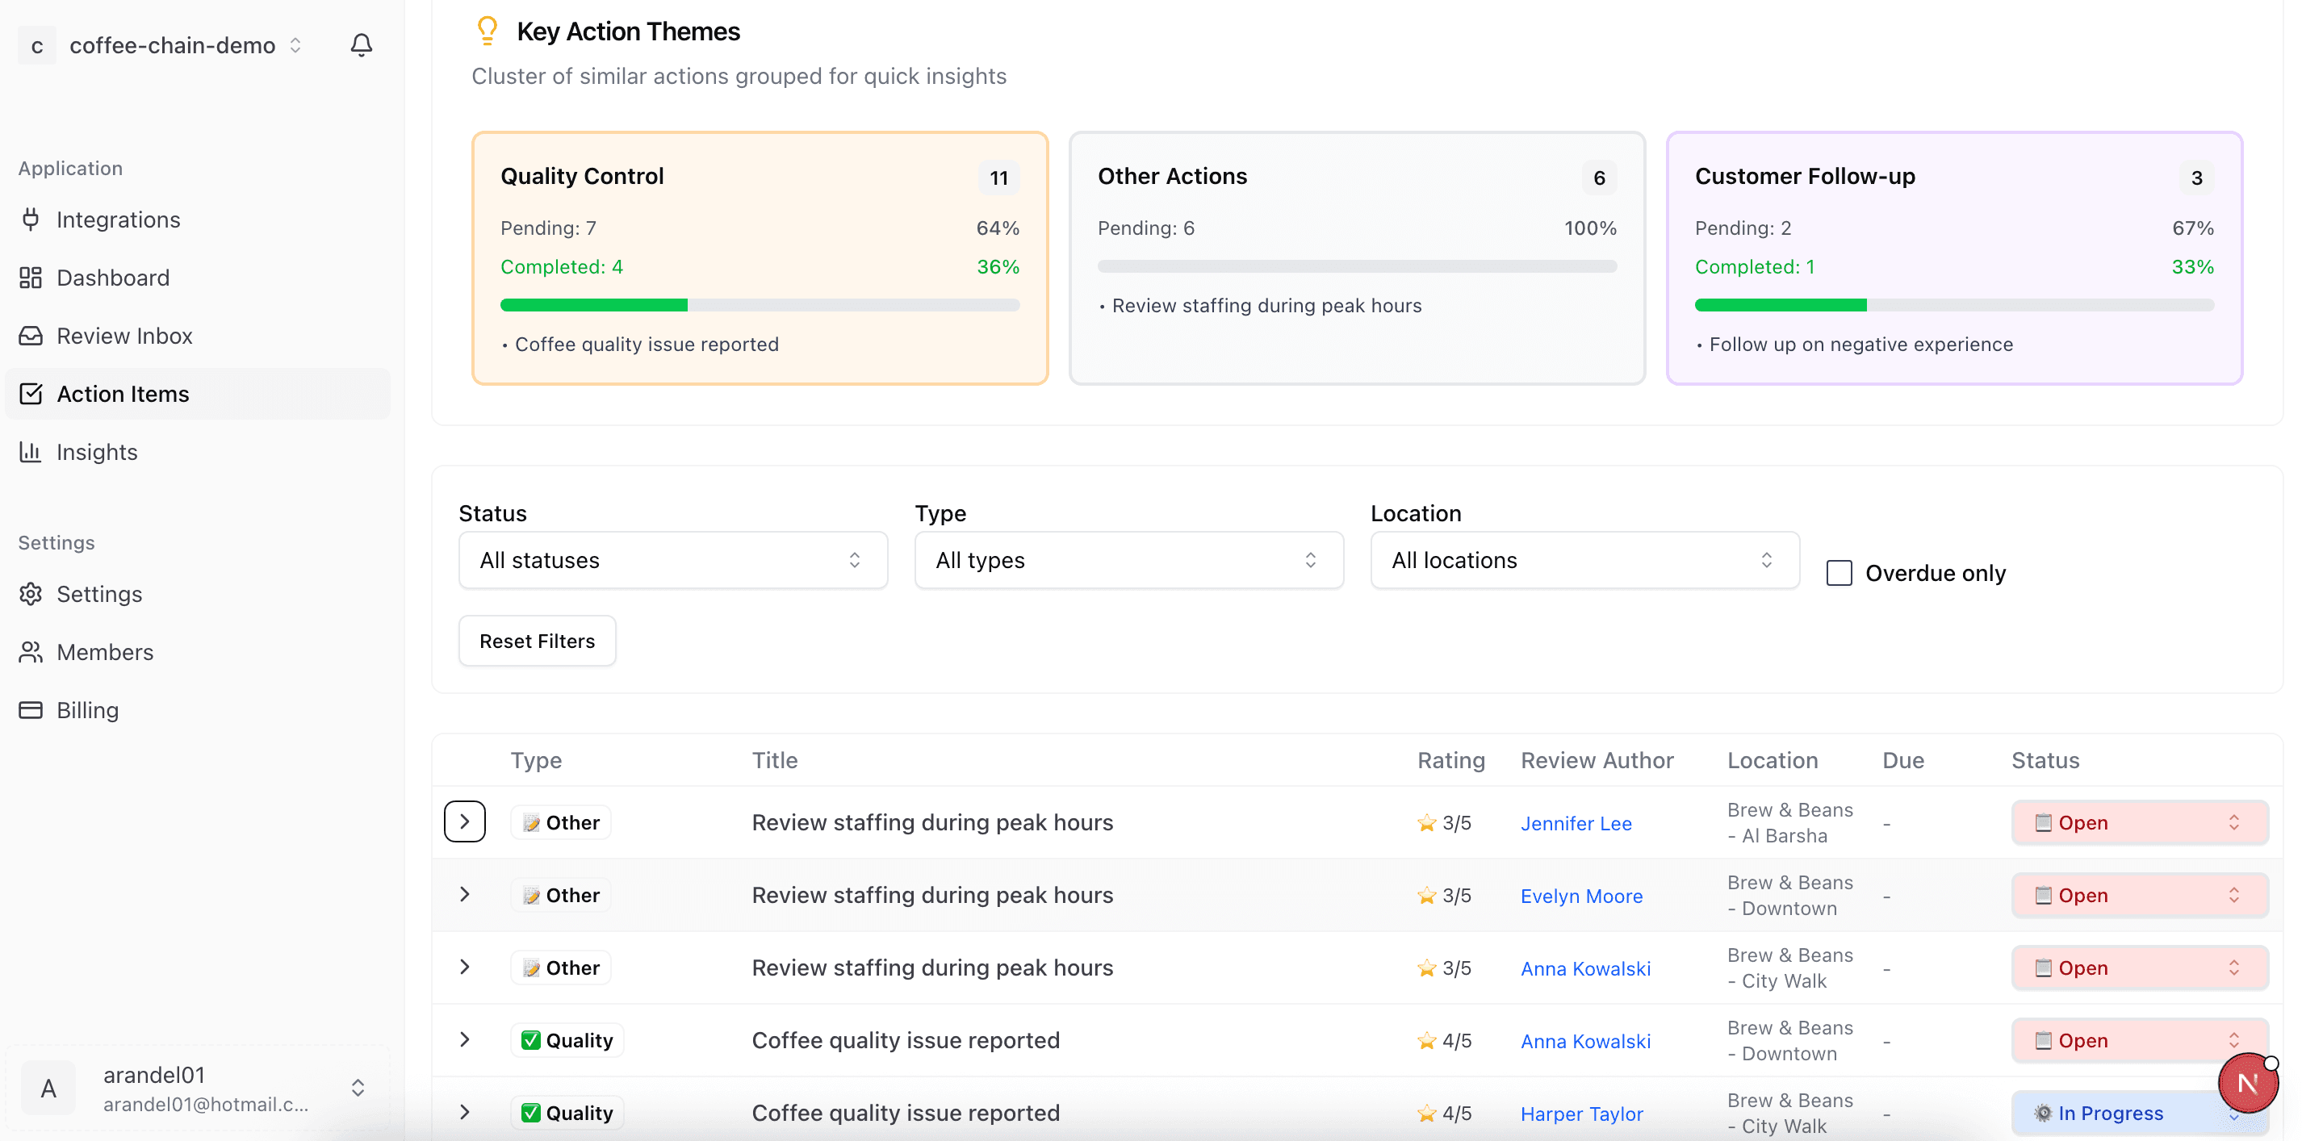Open the All types dropdown
The width and height of the screenshot is (2302, 1141).
(1128, 560)
